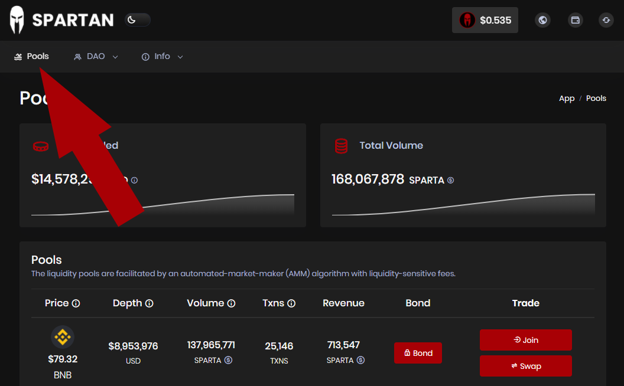Open the Info menu
Viewport: 624px width, 386px height.
[162, 57]
